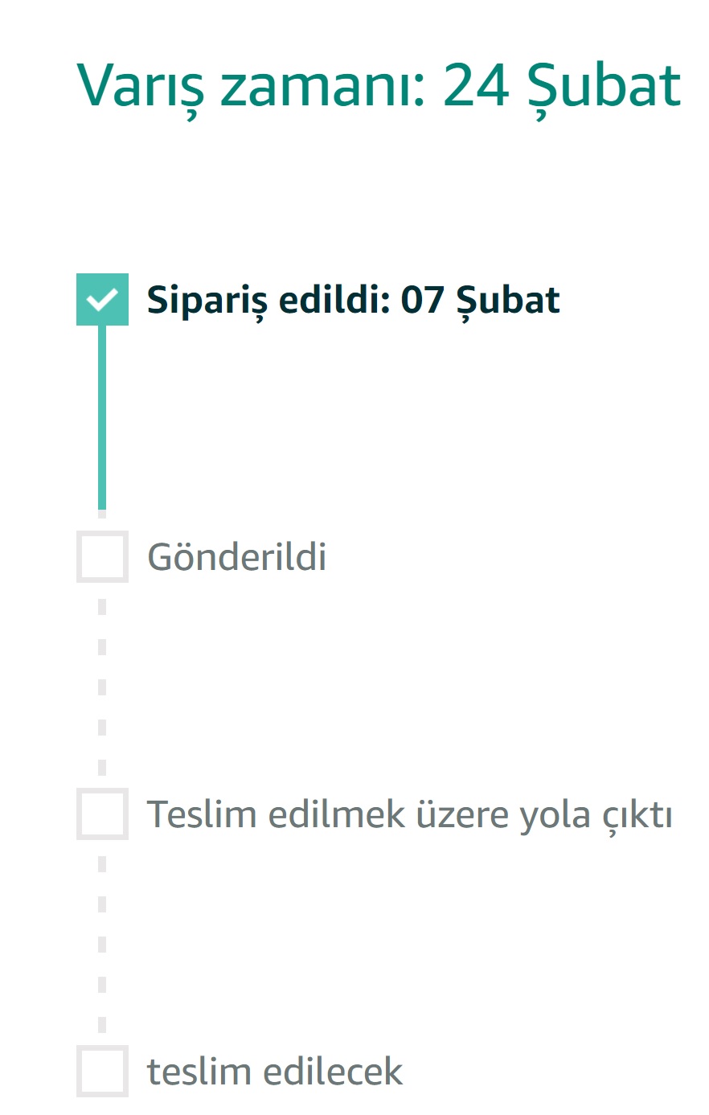
Task: Click dashed line below Gönderildi checkbox
Action: coord(102,686)
